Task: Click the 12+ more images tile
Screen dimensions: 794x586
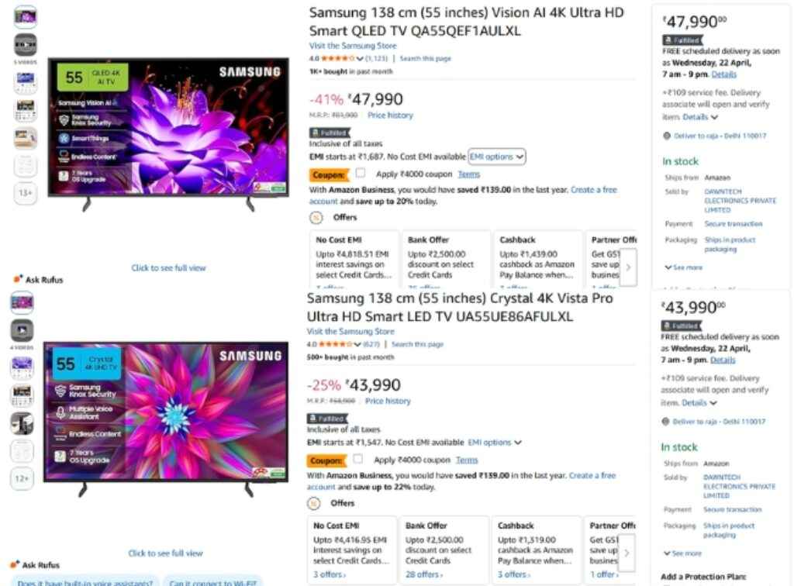Action: [22, 478]
